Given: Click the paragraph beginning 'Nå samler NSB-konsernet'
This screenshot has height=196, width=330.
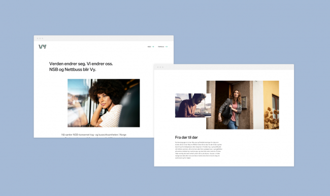Looking at the screenshot, I should pyautogui.click(x=94, y=136).
